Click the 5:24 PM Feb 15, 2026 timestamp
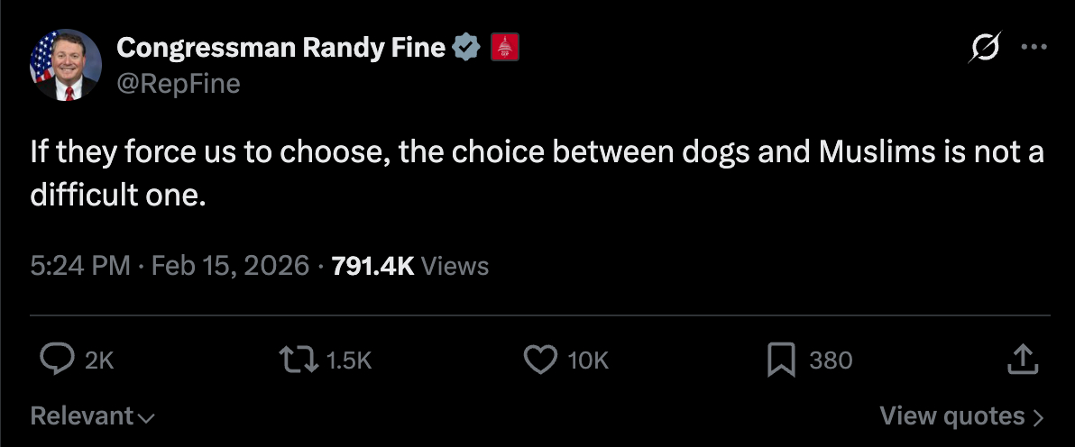 [x=170, y=266]
